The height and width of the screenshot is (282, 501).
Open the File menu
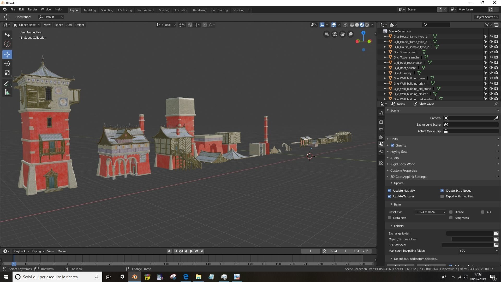(13, 9)
